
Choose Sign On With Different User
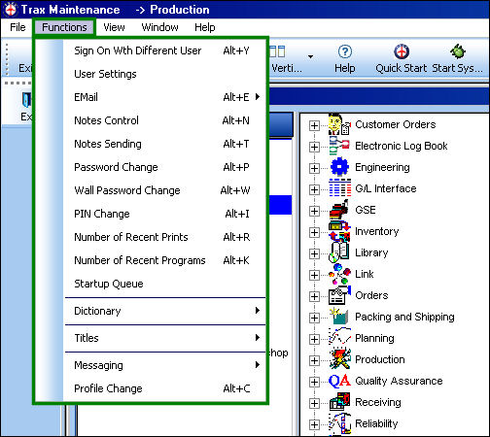pos(165,50)
